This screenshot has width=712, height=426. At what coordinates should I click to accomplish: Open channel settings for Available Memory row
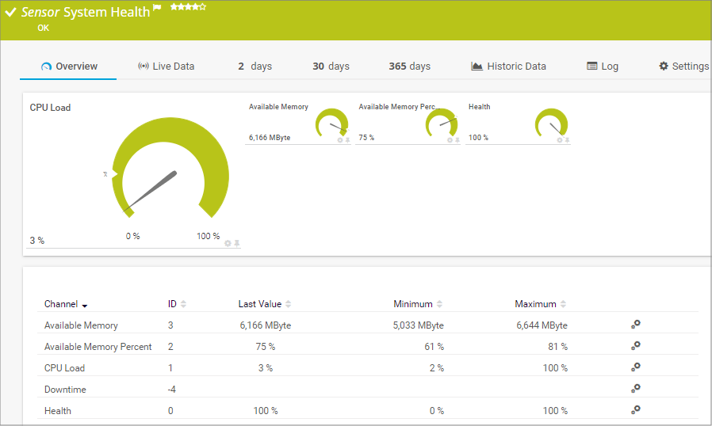[635, 324]
